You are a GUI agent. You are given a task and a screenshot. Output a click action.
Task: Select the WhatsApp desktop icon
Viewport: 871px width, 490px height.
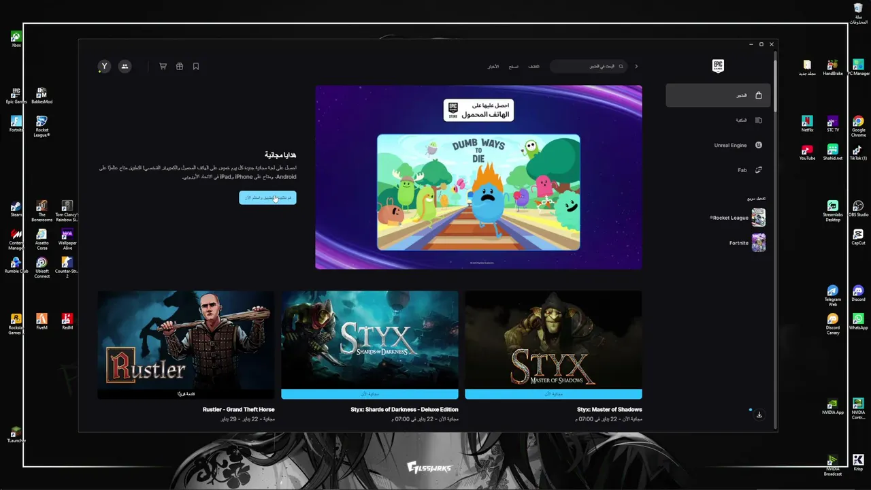[858, 321]
